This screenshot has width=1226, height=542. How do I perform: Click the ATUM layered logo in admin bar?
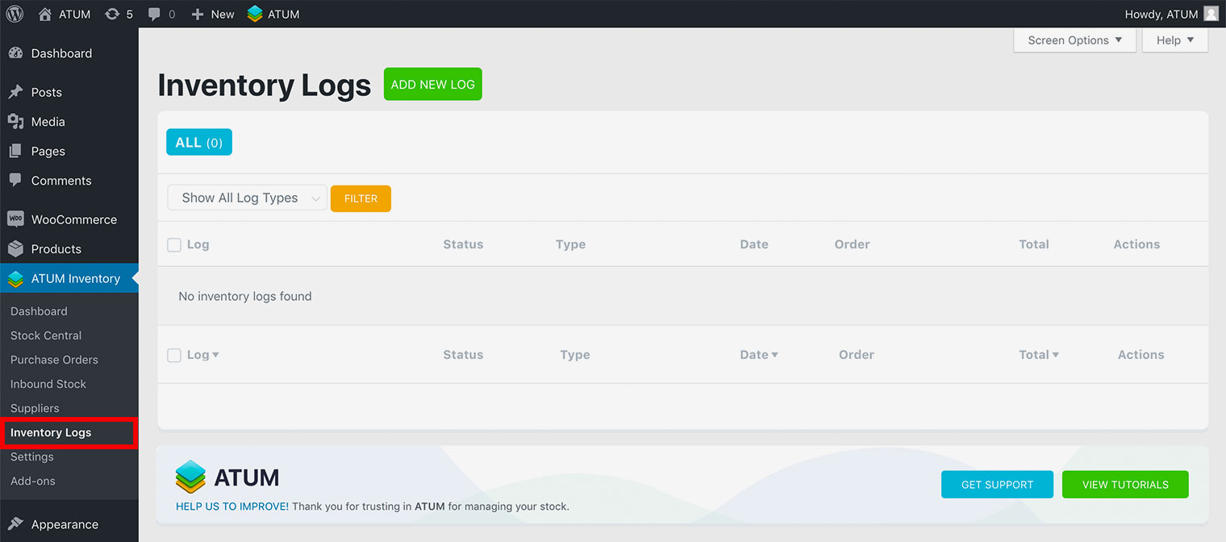click(255, 14)
